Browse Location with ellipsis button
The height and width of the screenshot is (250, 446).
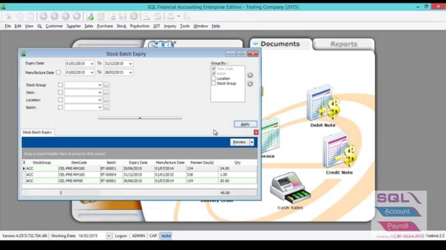pyautogui.click(x=106, y=100)
